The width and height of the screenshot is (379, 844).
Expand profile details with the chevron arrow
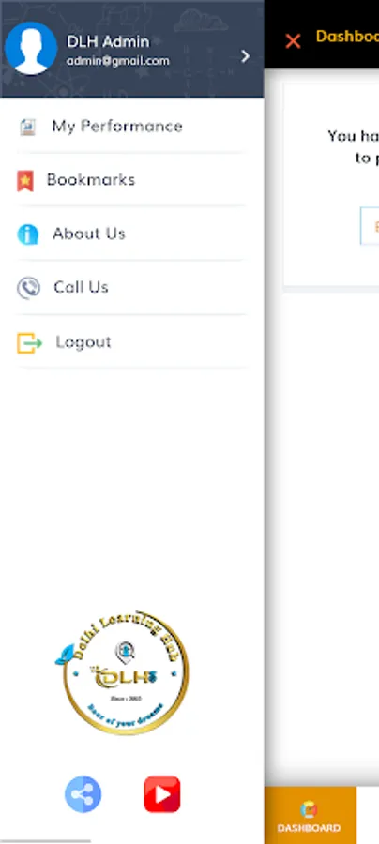pos(246,56)
